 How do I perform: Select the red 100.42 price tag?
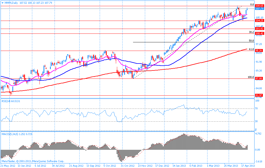tap(259, 33)
